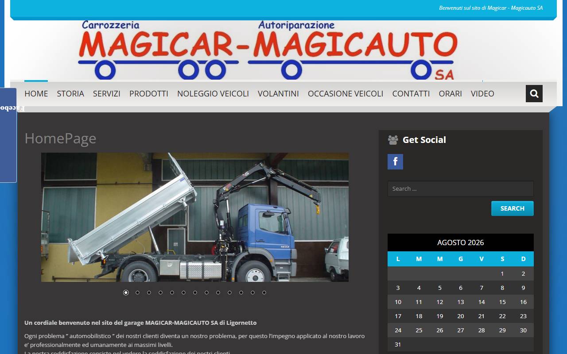The height and width of the screenshot is (354, 567).
Task: Click calendar day 1
Action: coord(502,273)
